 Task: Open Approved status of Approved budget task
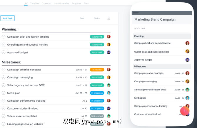point(97,52)
